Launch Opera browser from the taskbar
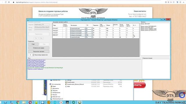 [30, 102]
